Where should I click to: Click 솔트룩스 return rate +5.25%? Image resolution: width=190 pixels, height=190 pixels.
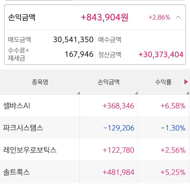point(173,172)
